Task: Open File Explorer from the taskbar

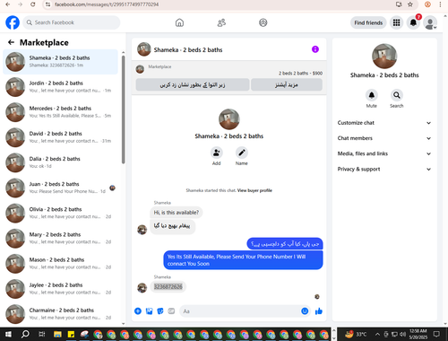Action: 57,334
